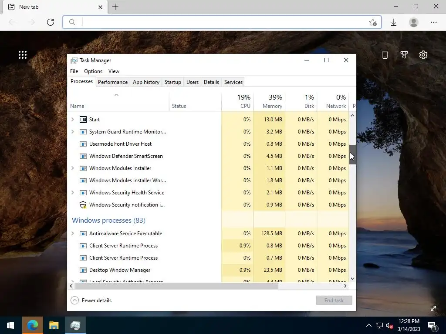446x334 pixels.
Task: Open new tab page settings gear
Action: (423, 55)
